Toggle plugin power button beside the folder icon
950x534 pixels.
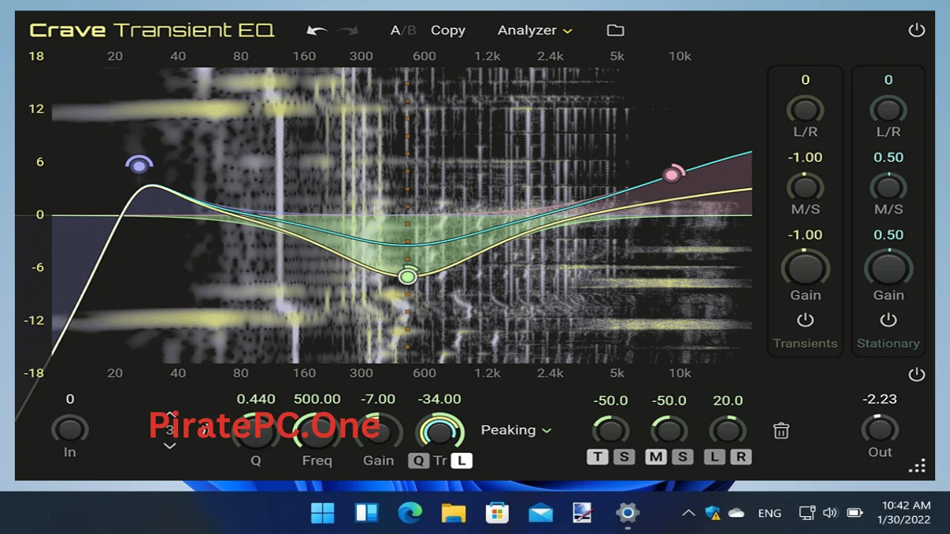(917, 30)
